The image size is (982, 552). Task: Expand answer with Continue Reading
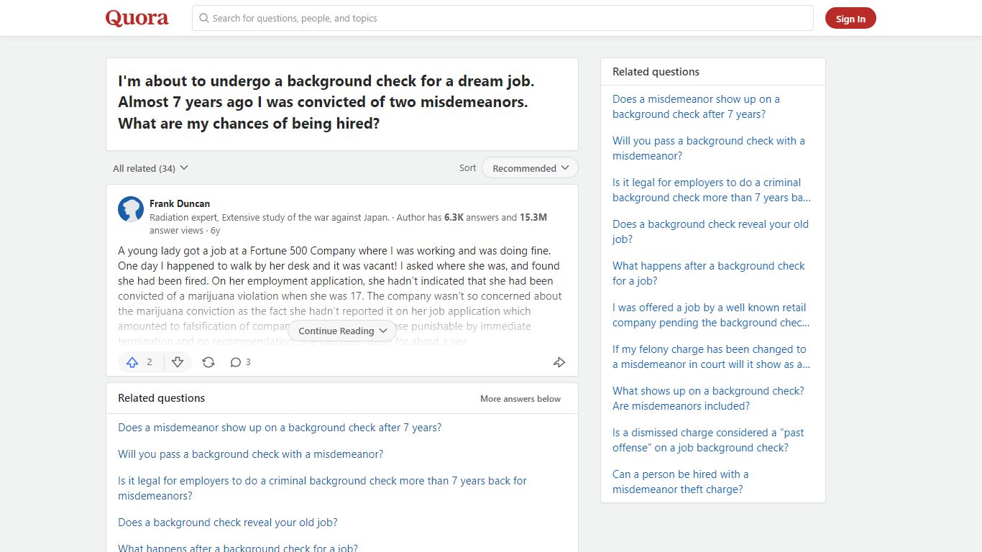point(342,331)
